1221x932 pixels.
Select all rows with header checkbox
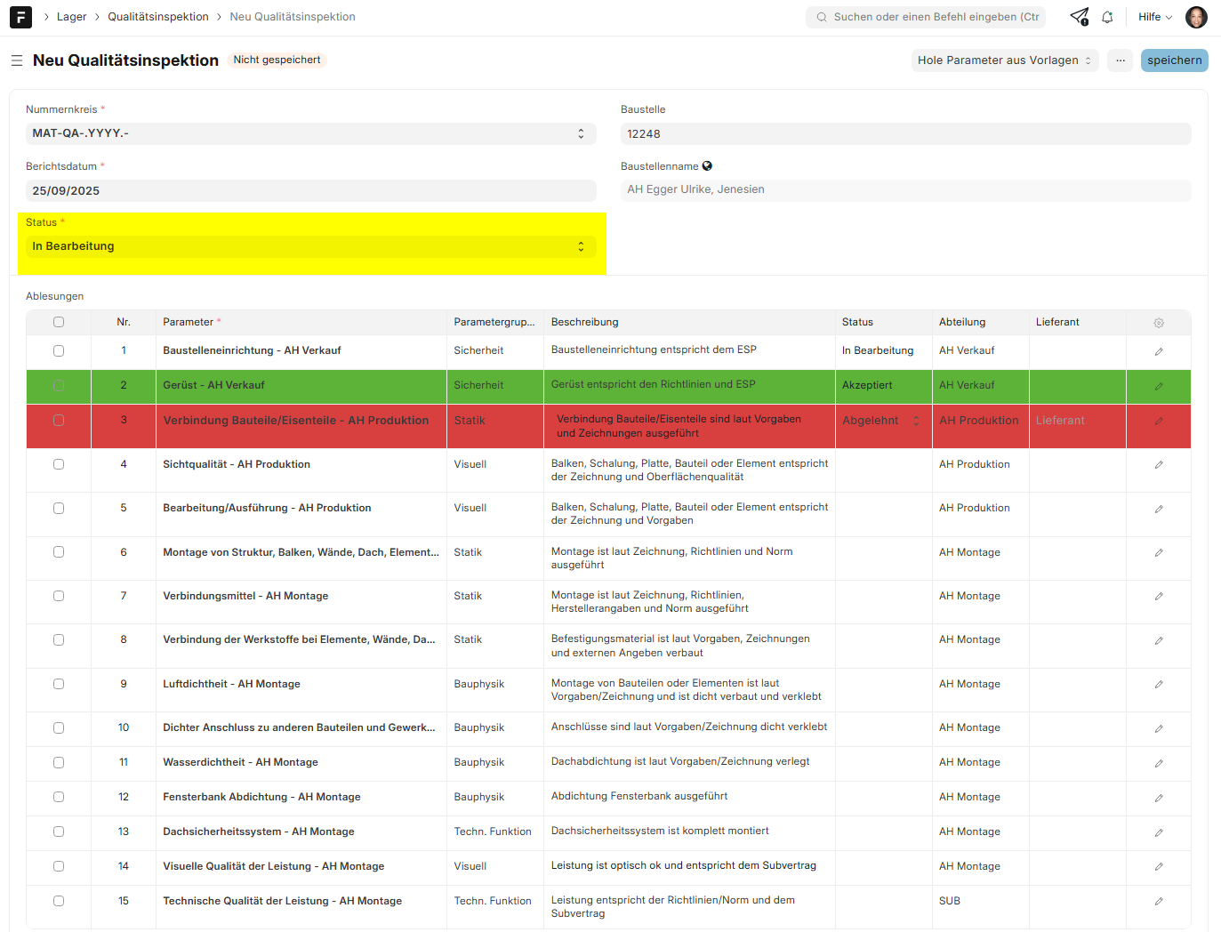point(59,322)
